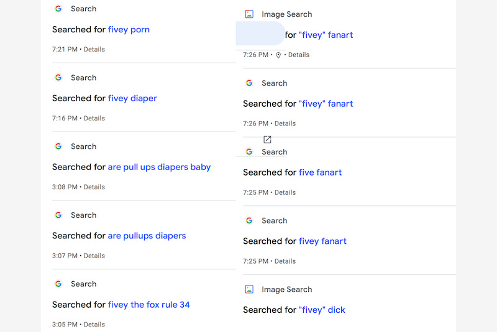
Task: Click the Google icon of the five fanart entry
Action: click(x=249, y=152)
